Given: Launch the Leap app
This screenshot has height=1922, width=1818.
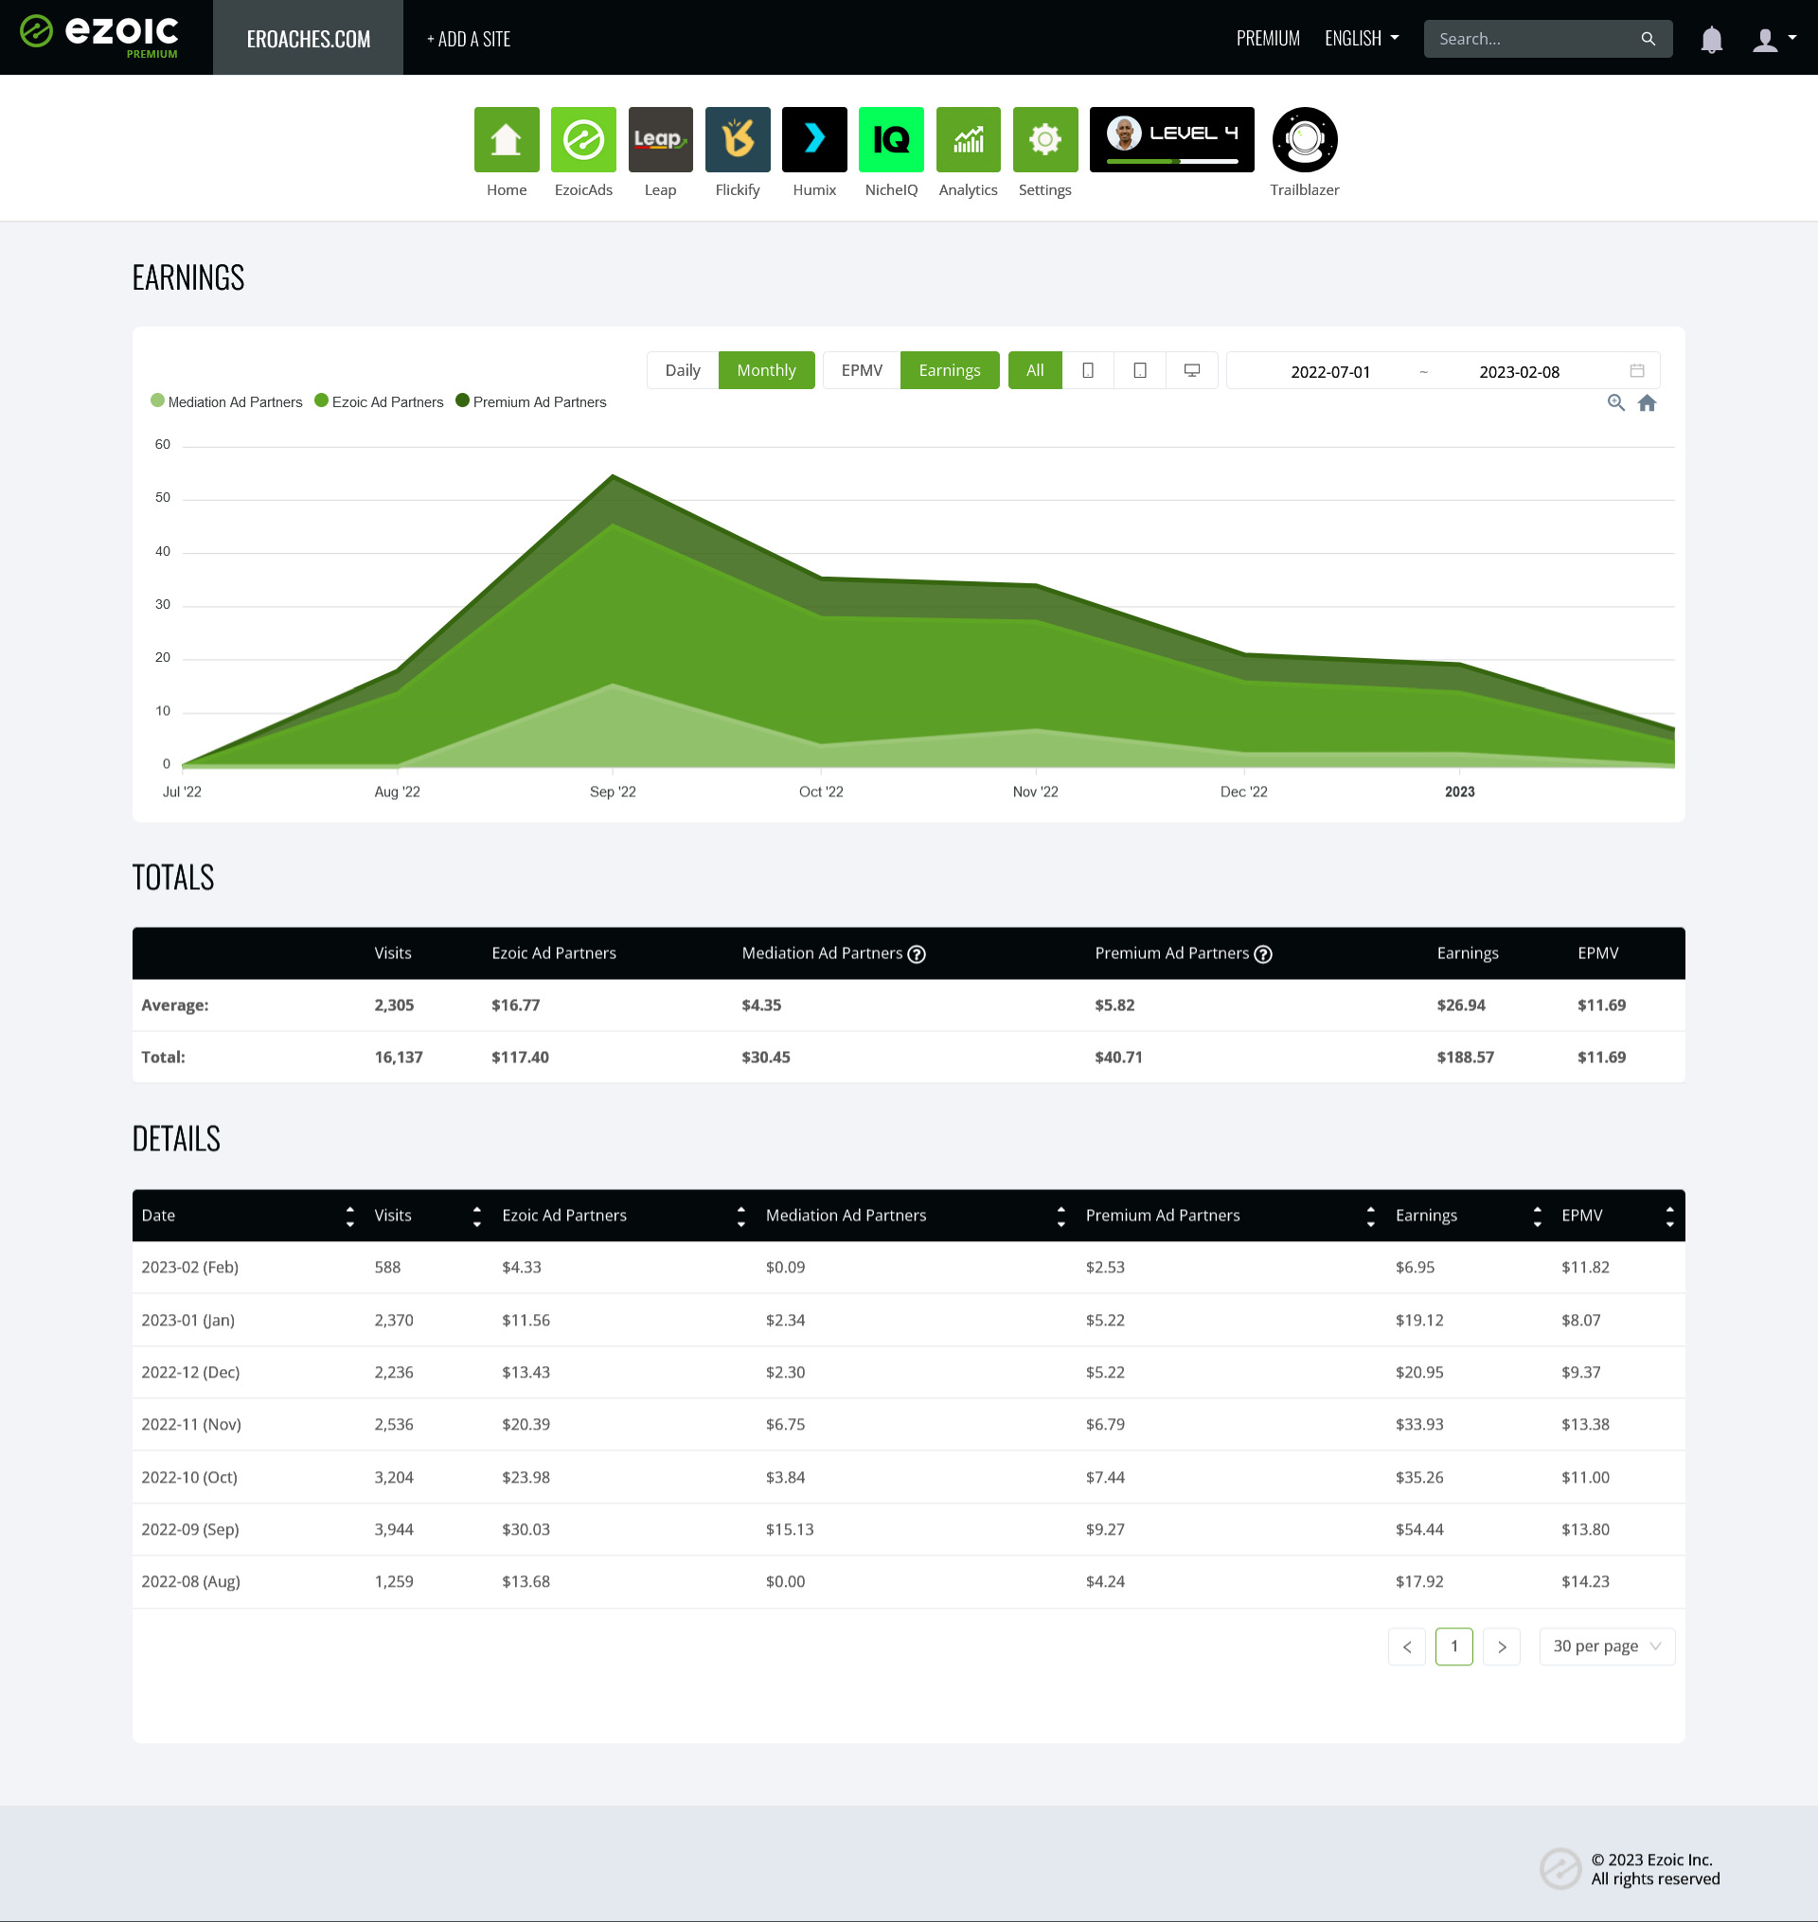Looking at the screenshot, I should [x=660, y=139].
